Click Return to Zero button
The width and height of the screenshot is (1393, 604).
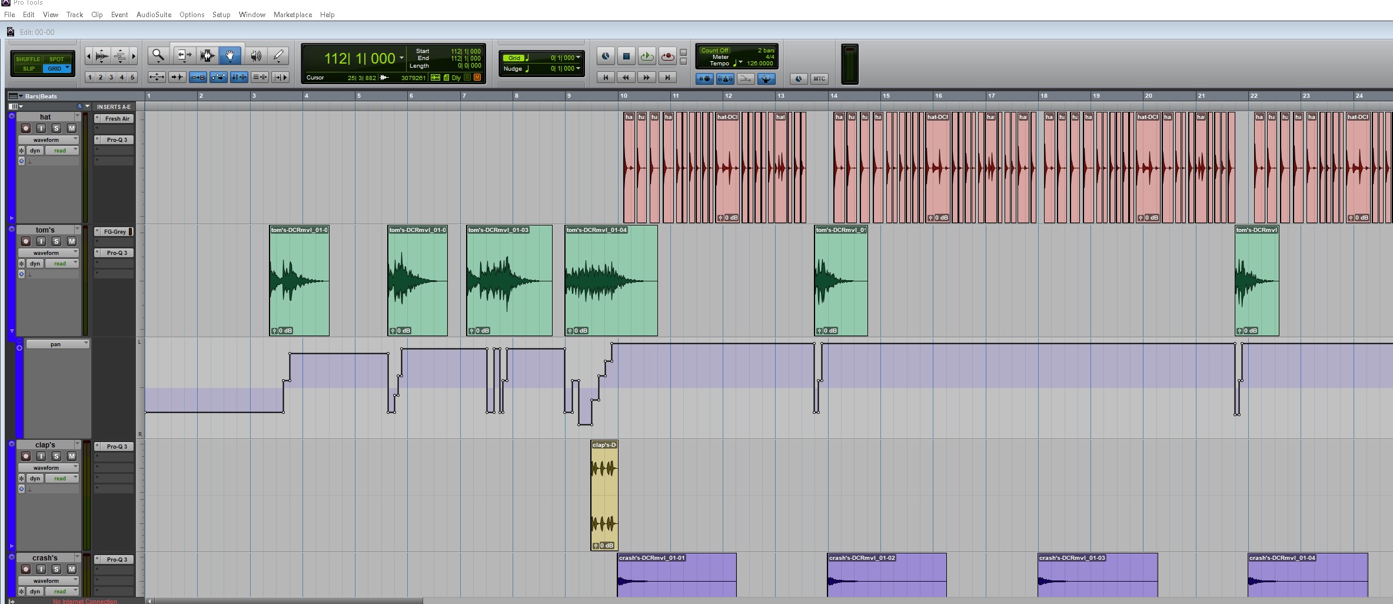point(606,77)
